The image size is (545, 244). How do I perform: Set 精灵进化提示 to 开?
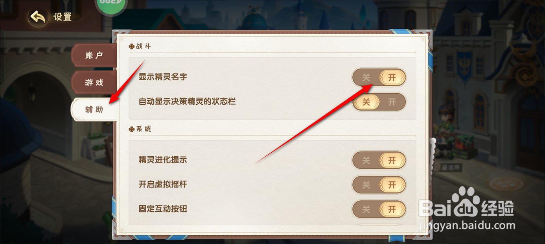(x=392, y=160)
